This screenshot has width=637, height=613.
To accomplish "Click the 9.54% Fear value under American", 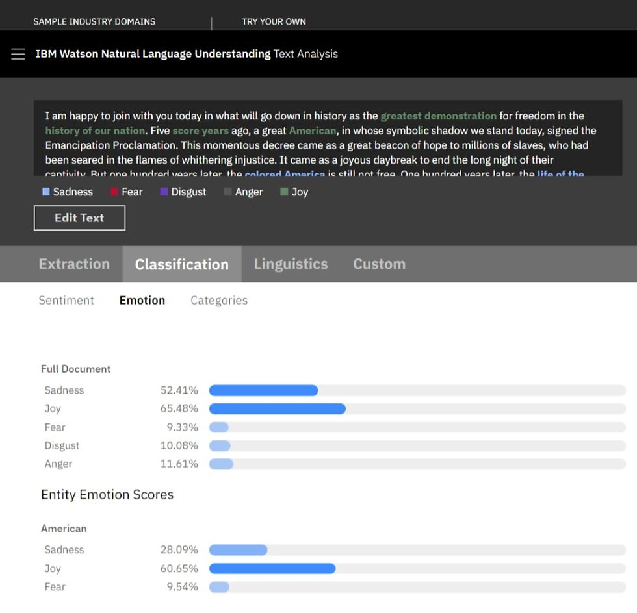I will 183,586.
